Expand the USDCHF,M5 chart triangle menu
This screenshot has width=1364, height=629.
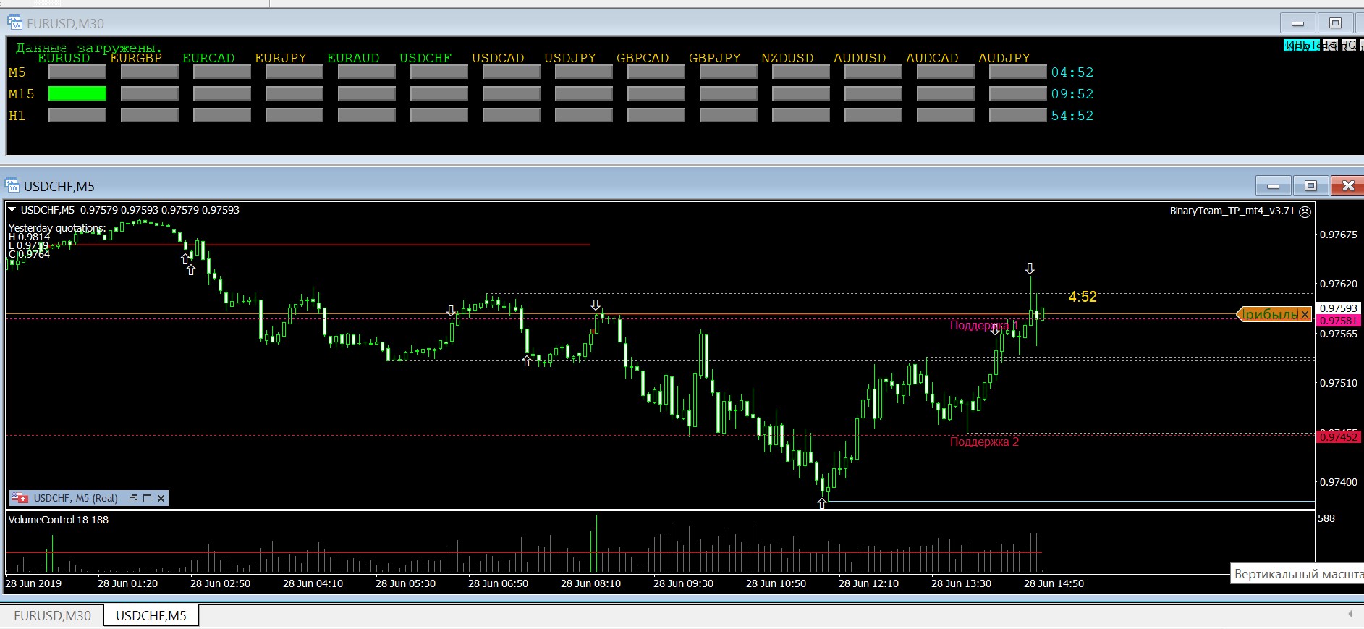point(12,210)
